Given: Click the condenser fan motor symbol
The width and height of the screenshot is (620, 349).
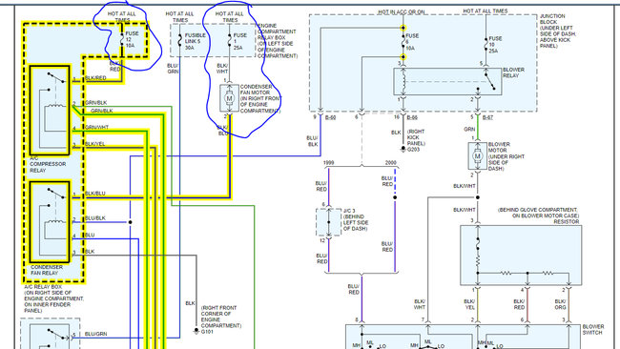Looking at the screenshot, I should [229, 97].
